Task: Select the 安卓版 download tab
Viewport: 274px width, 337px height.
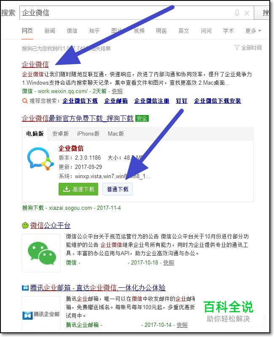Action: (60, 134)
